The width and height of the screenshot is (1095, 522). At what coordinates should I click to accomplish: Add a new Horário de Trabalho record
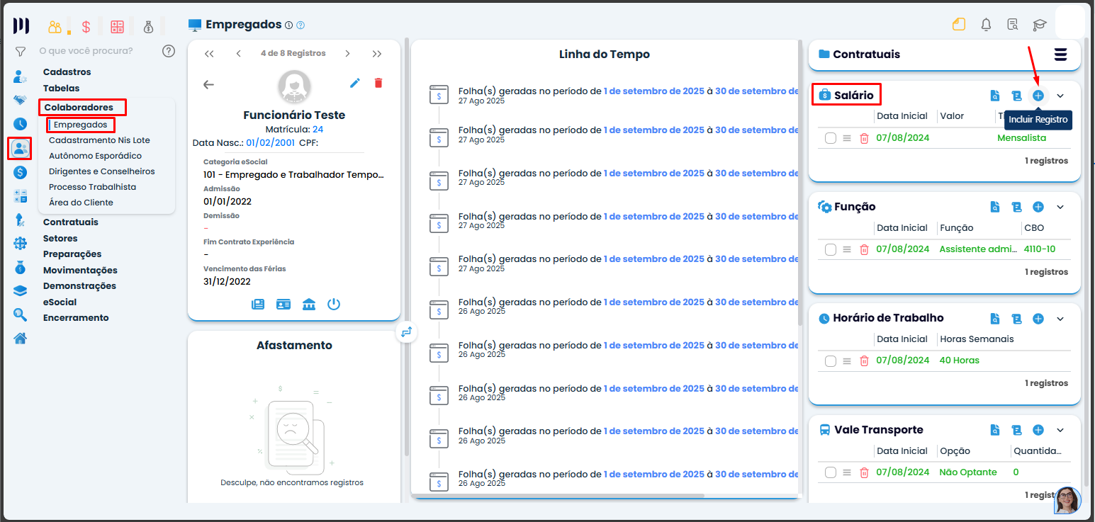click(x=1038, y=319)
